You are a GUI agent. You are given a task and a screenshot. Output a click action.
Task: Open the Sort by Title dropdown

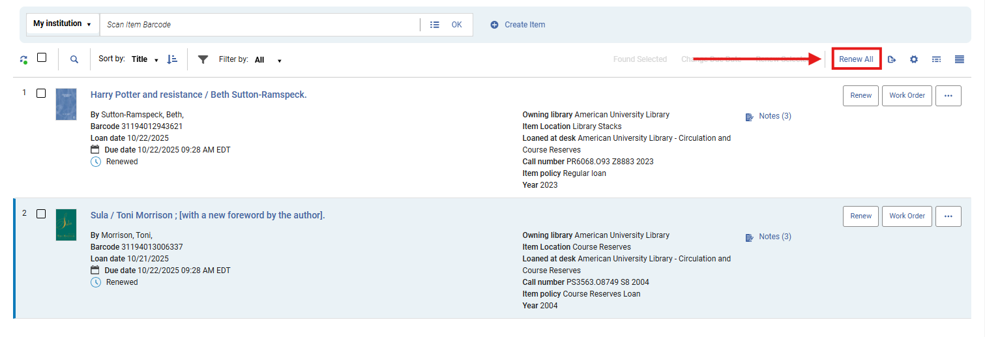pos(145,59)
